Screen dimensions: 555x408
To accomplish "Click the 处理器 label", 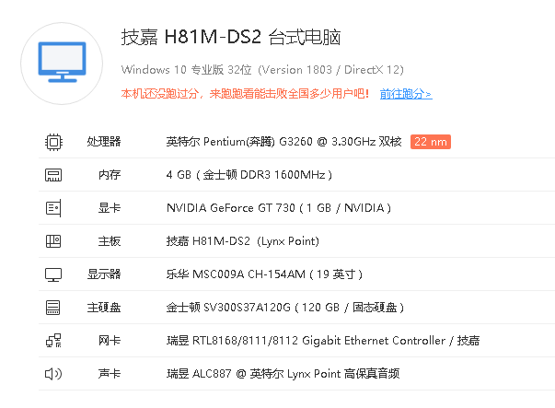I will (x=104, y=142).
